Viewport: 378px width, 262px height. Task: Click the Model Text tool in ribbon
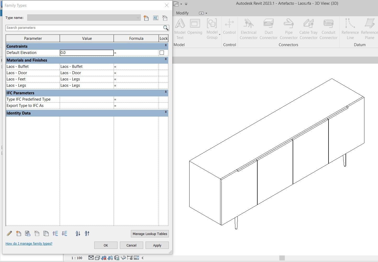pyautogui.click(x=180, y=29)
